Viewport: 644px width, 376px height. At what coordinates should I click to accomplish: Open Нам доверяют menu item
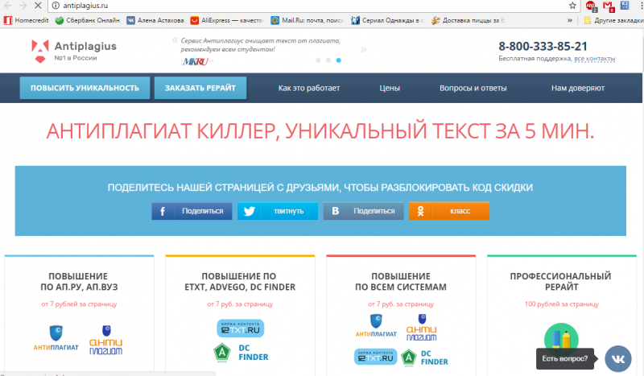pyautogui.click(x=578, y=88)
